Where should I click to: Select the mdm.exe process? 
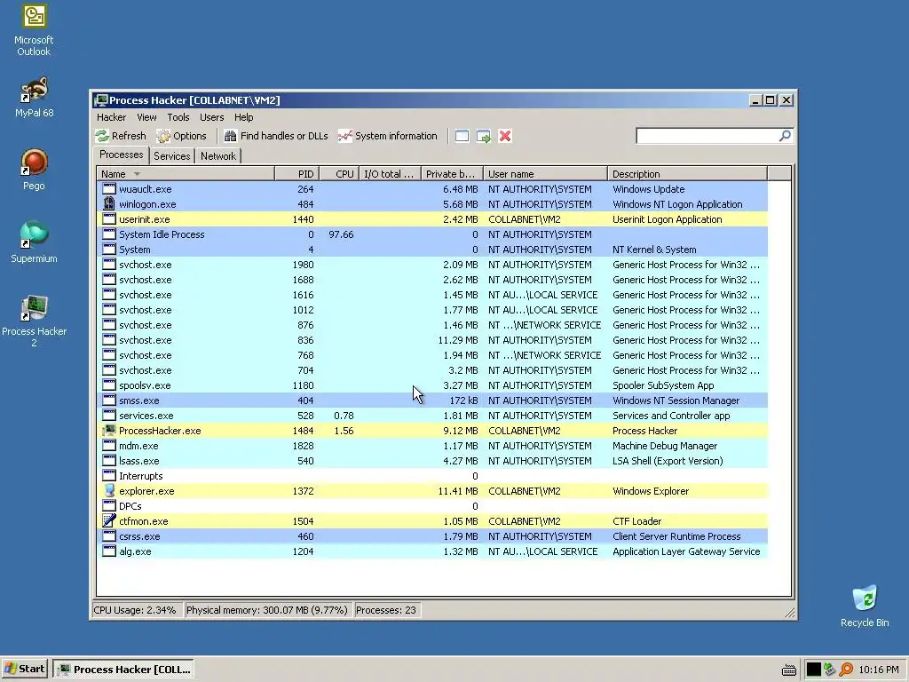(x=432, y=446)
